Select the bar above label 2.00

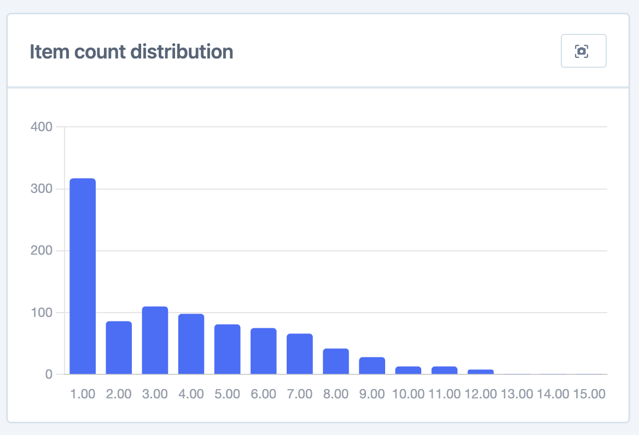pos(119,347)
